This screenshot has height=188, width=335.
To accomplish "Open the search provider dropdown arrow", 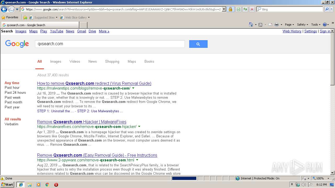I will point(332,9).
